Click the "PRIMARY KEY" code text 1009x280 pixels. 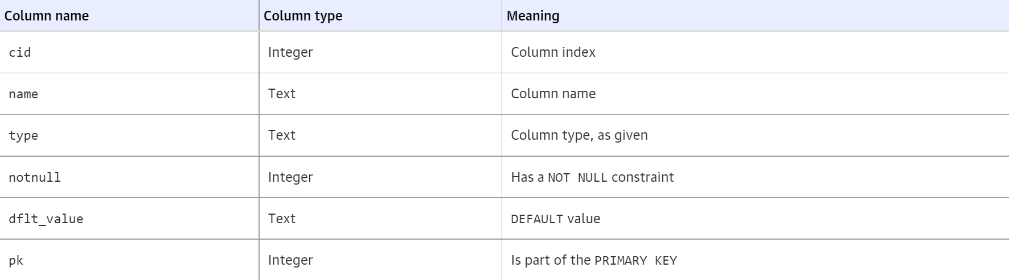click(x=635, y=261)
